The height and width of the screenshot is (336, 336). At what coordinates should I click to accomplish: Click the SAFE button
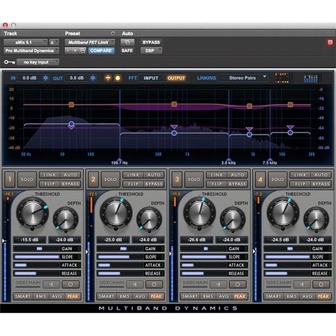127,50
